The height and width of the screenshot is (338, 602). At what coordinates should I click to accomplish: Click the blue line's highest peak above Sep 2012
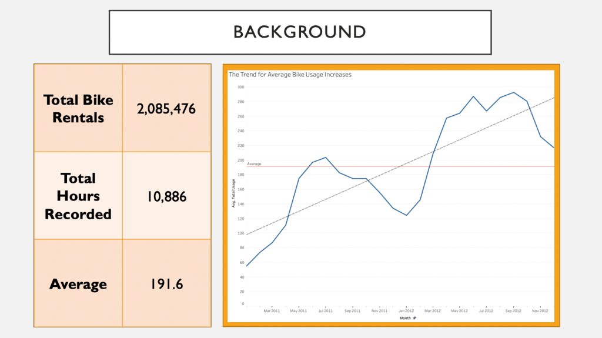click(x=514, y=92)
